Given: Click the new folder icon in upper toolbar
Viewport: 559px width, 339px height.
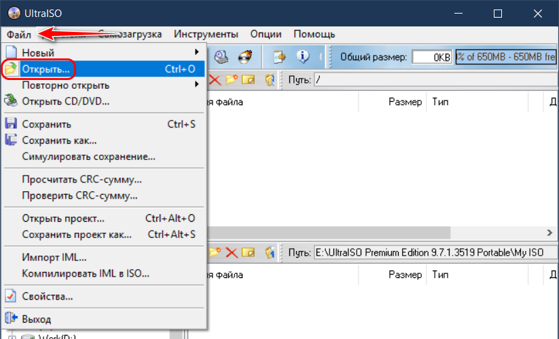Looking at the screenshot, I should coord(232,80).
